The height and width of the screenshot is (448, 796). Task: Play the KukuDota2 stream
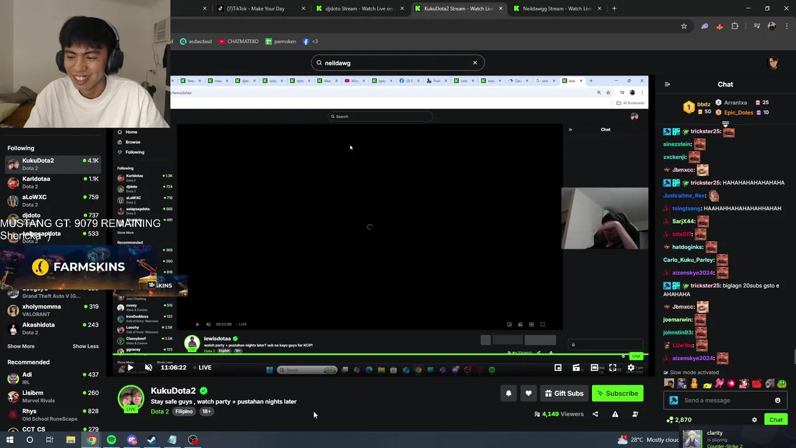[130, 368]
